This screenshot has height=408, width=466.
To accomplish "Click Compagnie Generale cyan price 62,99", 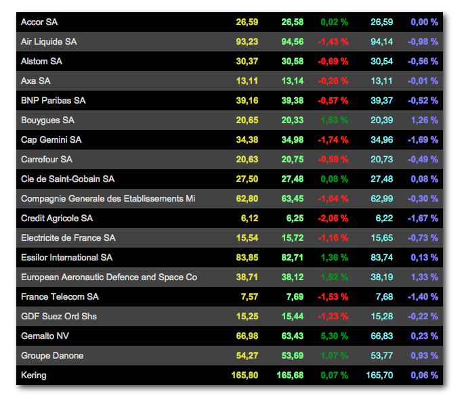I will coord(381,198).
